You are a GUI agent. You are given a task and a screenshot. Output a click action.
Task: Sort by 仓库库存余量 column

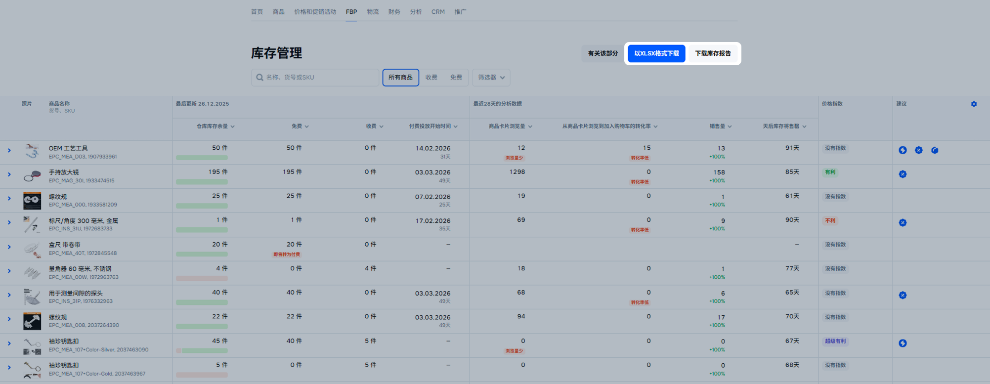[x=215, y=127]
